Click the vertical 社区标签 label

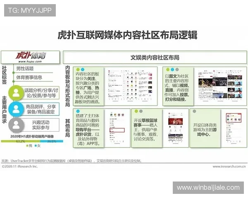[5, 75]
